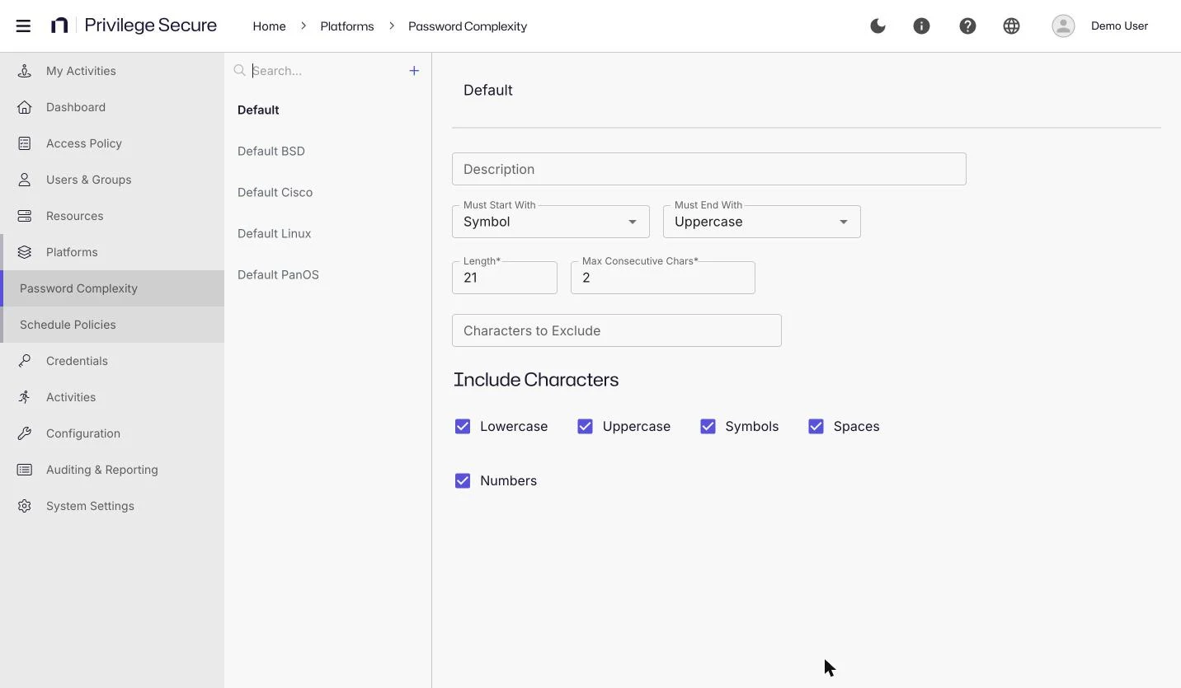Click the Activities running figure icon
Viewport: 1181px width, 688px height.
[25, 397]
